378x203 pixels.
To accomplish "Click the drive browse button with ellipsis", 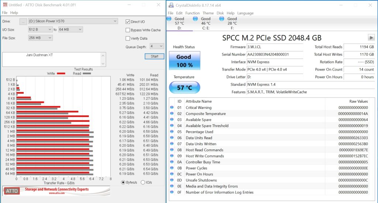I will tap(23, 21).
